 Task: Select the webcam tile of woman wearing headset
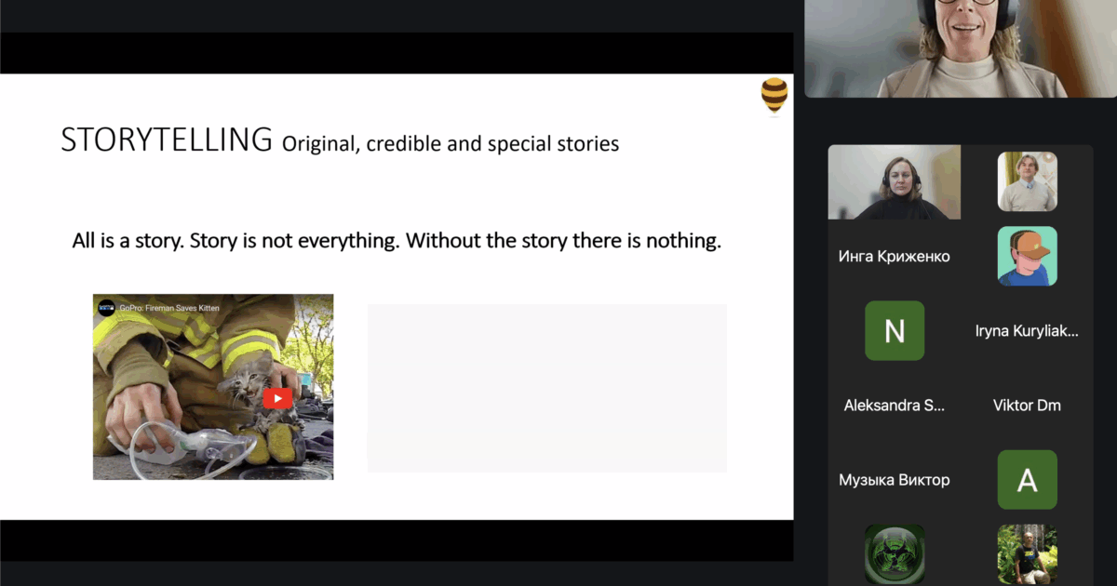894,182
